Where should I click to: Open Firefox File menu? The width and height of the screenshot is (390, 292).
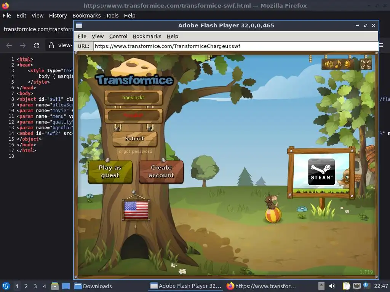7,16
